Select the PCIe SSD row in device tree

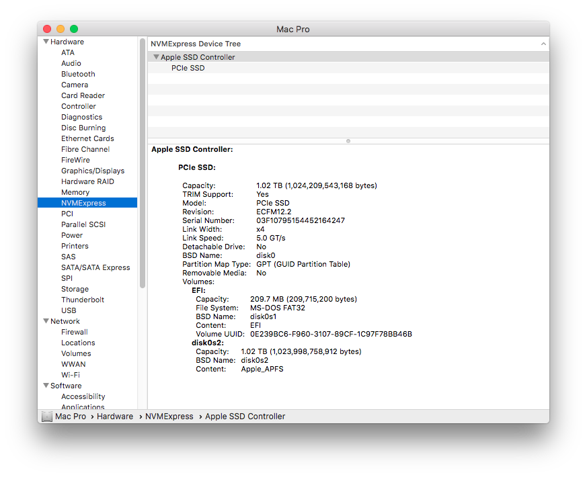click(x=348, y=68)
